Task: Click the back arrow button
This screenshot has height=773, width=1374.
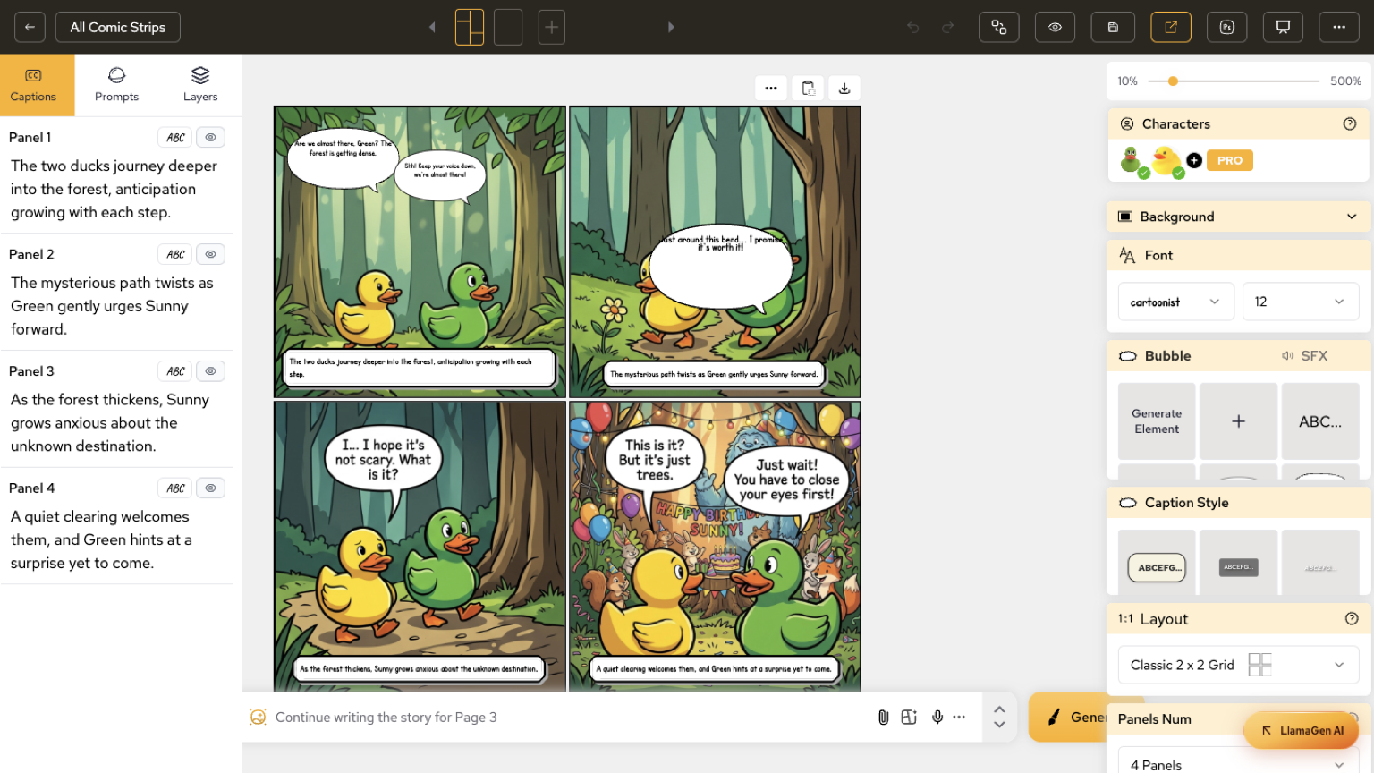Action: tap(30, 27)
